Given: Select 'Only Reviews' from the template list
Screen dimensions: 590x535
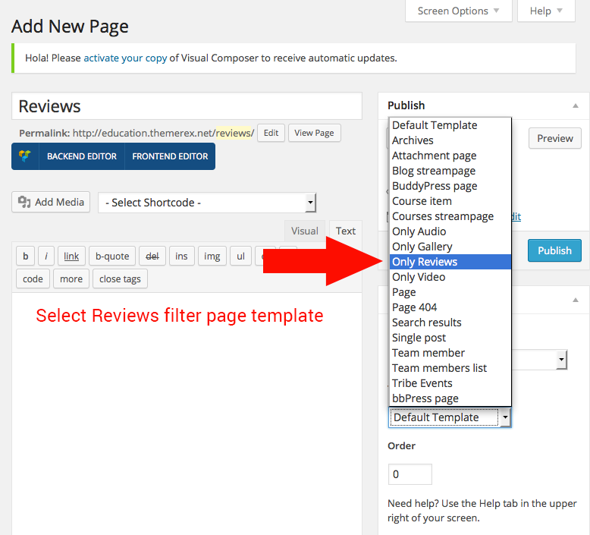Looking at the screenshot, I should (425, 262).
